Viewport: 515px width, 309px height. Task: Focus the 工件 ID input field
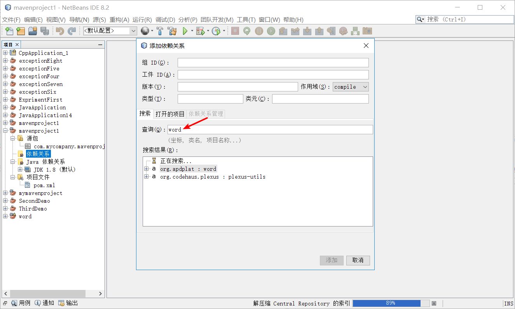273,75
